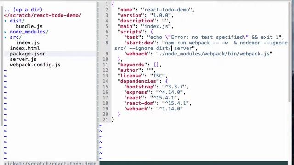Click the "ISC" license value
Viewport: 294px width, 165px height.
coord(157,76)
